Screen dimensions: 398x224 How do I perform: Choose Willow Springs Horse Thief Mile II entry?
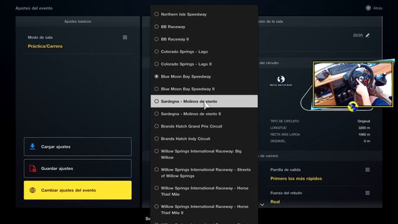point(204,210)
